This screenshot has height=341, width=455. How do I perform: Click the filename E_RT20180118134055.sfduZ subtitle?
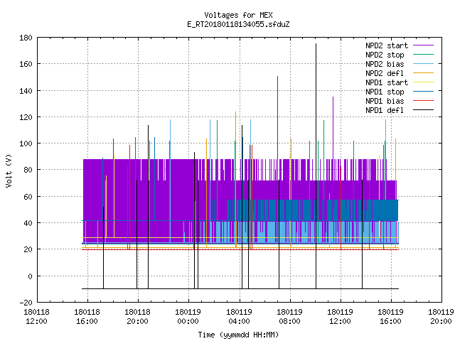point(238,24)
